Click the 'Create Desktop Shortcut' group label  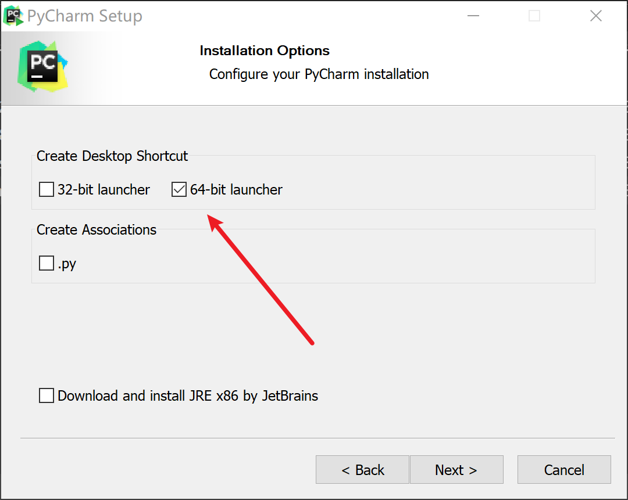112,156
